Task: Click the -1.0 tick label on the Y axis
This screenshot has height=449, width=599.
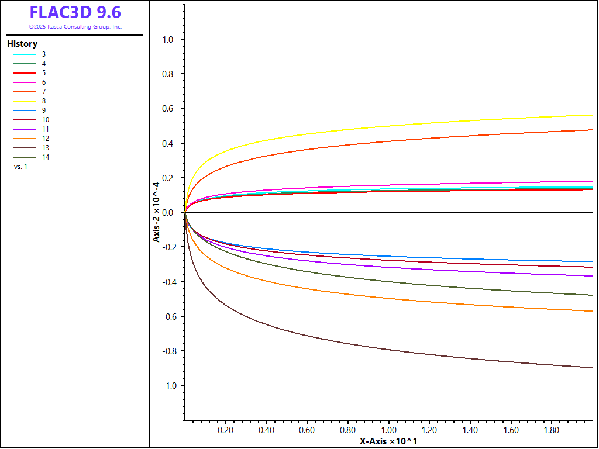Action: pyautogui.click(x=166, y=385)
